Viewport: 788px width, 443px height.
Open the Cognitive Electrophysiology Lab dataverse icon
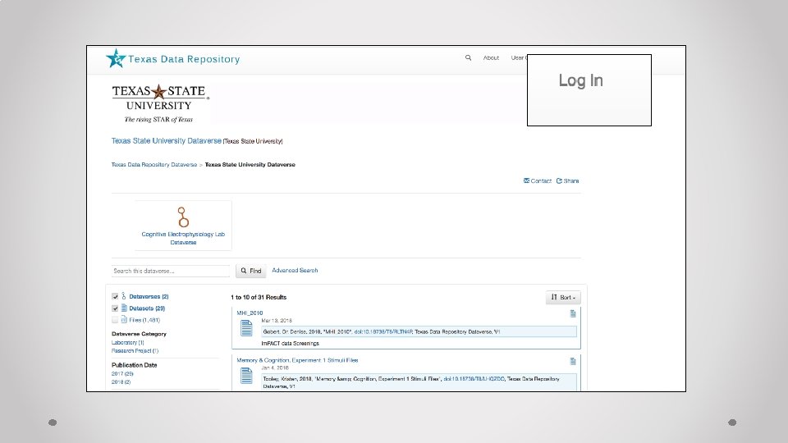coord(183,217)
